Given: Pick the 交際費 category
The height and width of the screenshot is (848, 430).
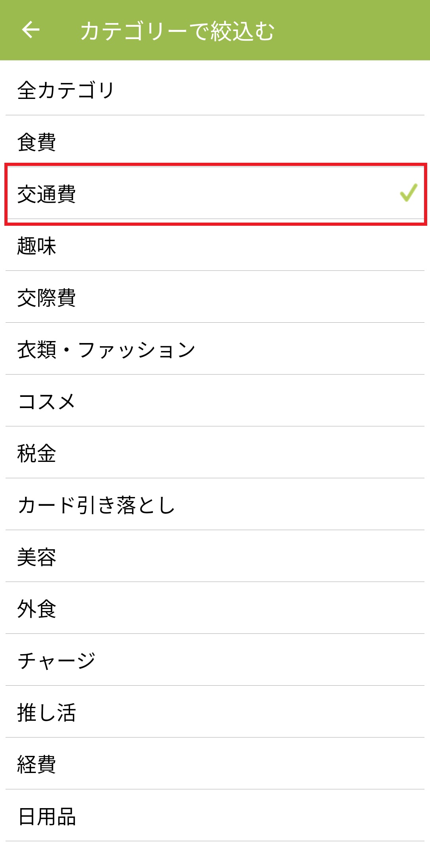Looking at the screenshot, I should click(47, 298).
